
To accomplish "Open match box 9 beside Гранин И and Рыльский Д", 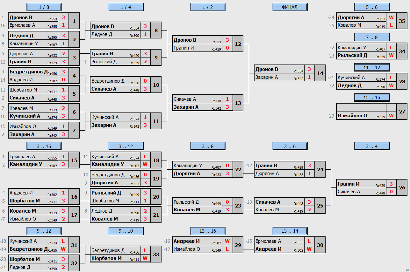I will [x=156, y=58].
